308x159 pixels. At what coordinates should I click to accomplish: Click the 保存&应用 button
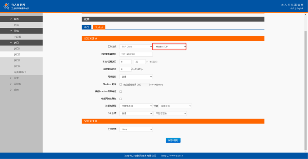coord(173,140)
